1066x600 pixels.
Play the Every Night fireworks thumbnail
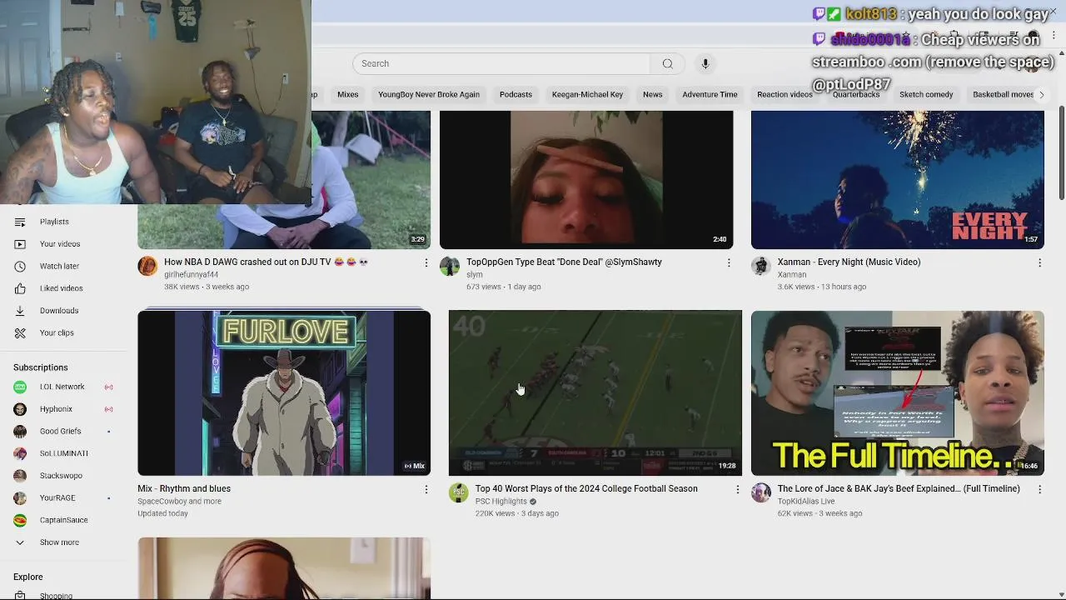(898, 180)
